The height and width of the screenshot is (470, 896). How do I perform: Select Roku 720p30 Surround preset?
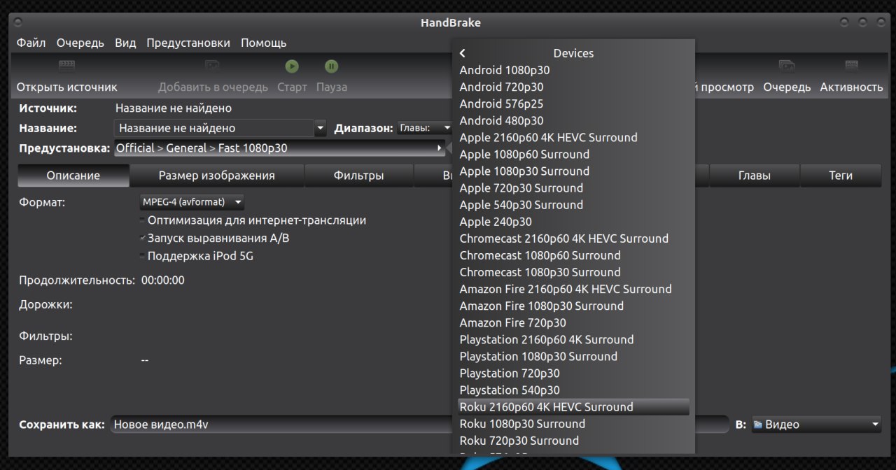click(x=573, y=440)
